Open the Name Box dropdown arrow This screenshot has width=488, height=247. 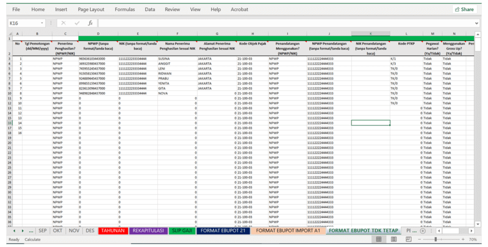(x=42, y=23)
